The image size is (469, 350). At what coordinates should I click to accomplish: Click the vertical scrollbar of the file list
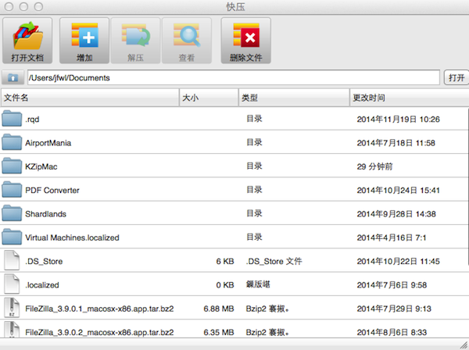pyautogui.click(x=464, y=219)
